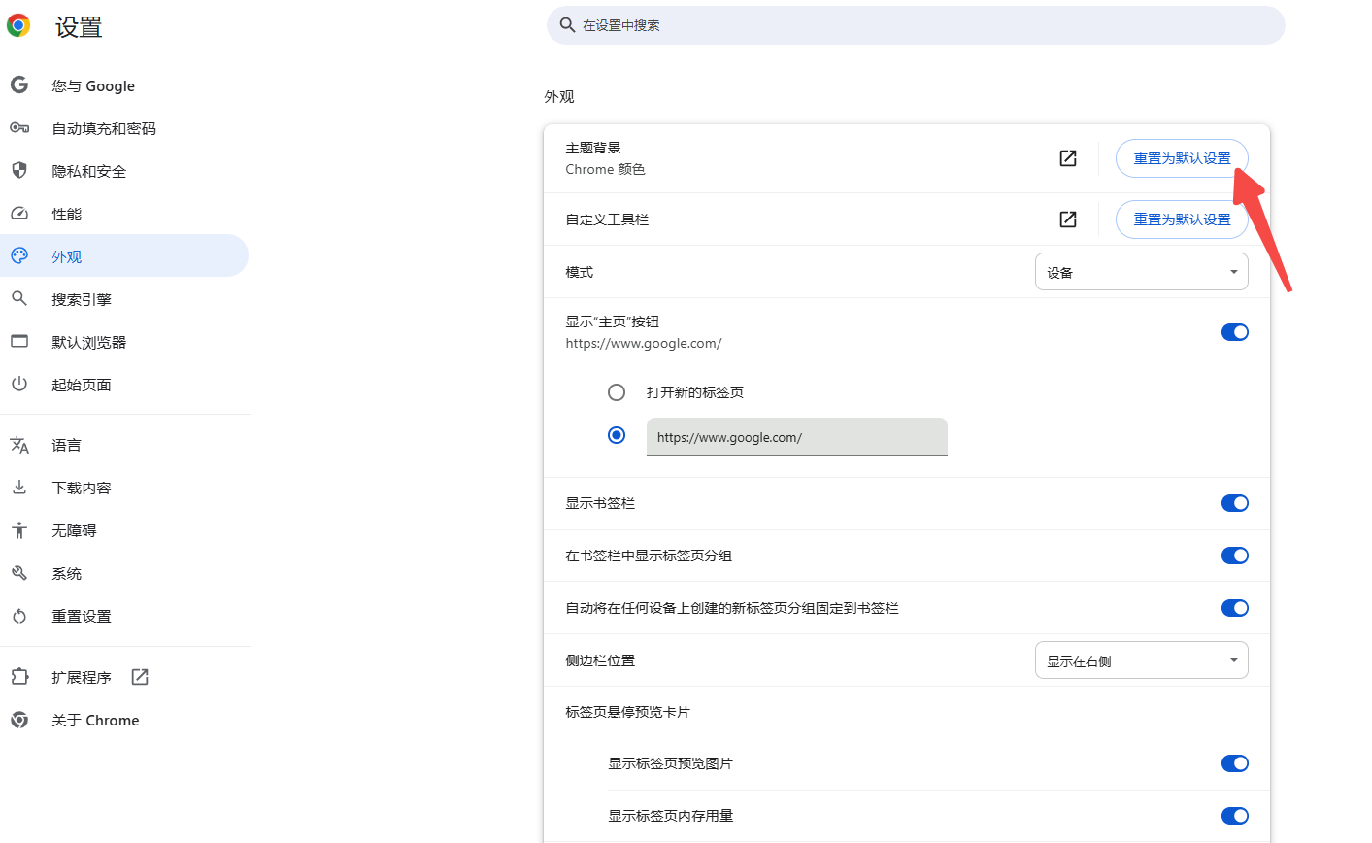1372x843 pixels.
Task: Open 自定义工具栏 via external link icon
Action: click(x=1068, y=219)
